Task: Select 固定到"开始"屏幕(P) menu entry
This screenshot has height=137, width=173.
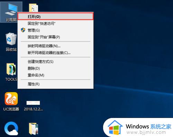Action: tap(55, 37)
